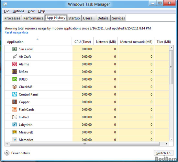The width and height of the screenshot is (178, 162).
Task: Switch to the Startup tab
Action: (74, 18)
